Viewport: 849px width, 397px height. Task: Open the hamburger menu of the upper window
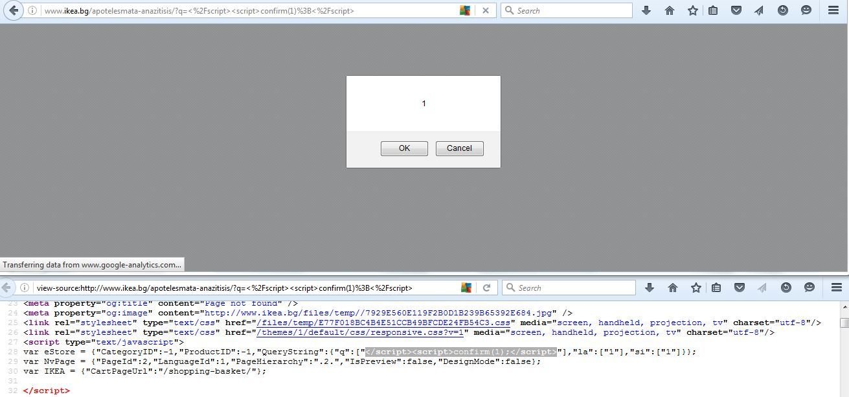coord(833,10)
